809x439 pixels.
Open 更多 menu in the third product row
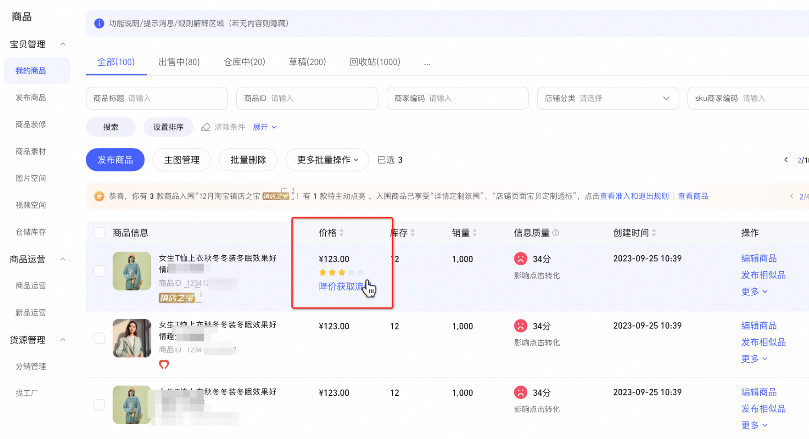tap(754, 425)
